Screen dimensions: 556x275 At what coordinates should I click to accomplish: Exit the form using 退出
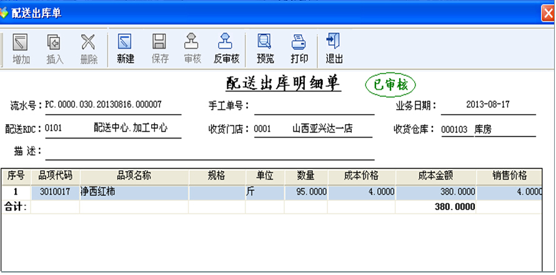(334, 49)
